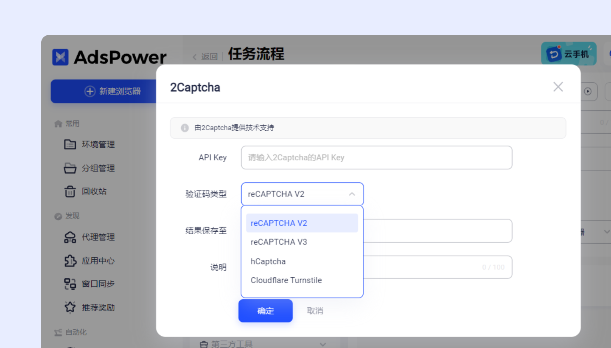Close the 2Captcha dialog
The height and width of the screenshot is (348, 611).
click(x=558, y=87)
